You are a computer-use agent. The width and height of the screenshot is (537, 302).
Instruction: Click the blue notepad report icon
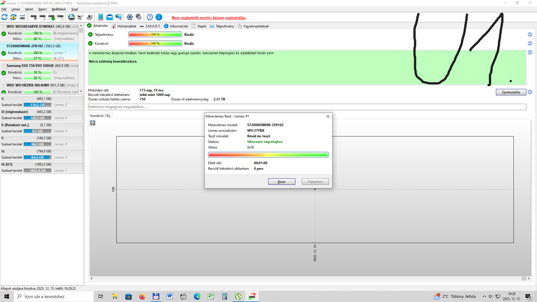tap(101, 17)
